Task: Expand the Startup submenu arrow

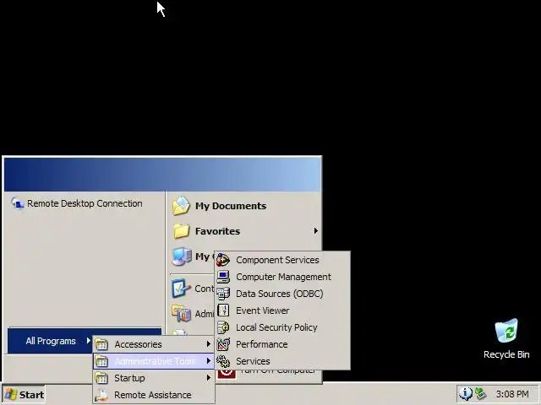Action: 209,378
